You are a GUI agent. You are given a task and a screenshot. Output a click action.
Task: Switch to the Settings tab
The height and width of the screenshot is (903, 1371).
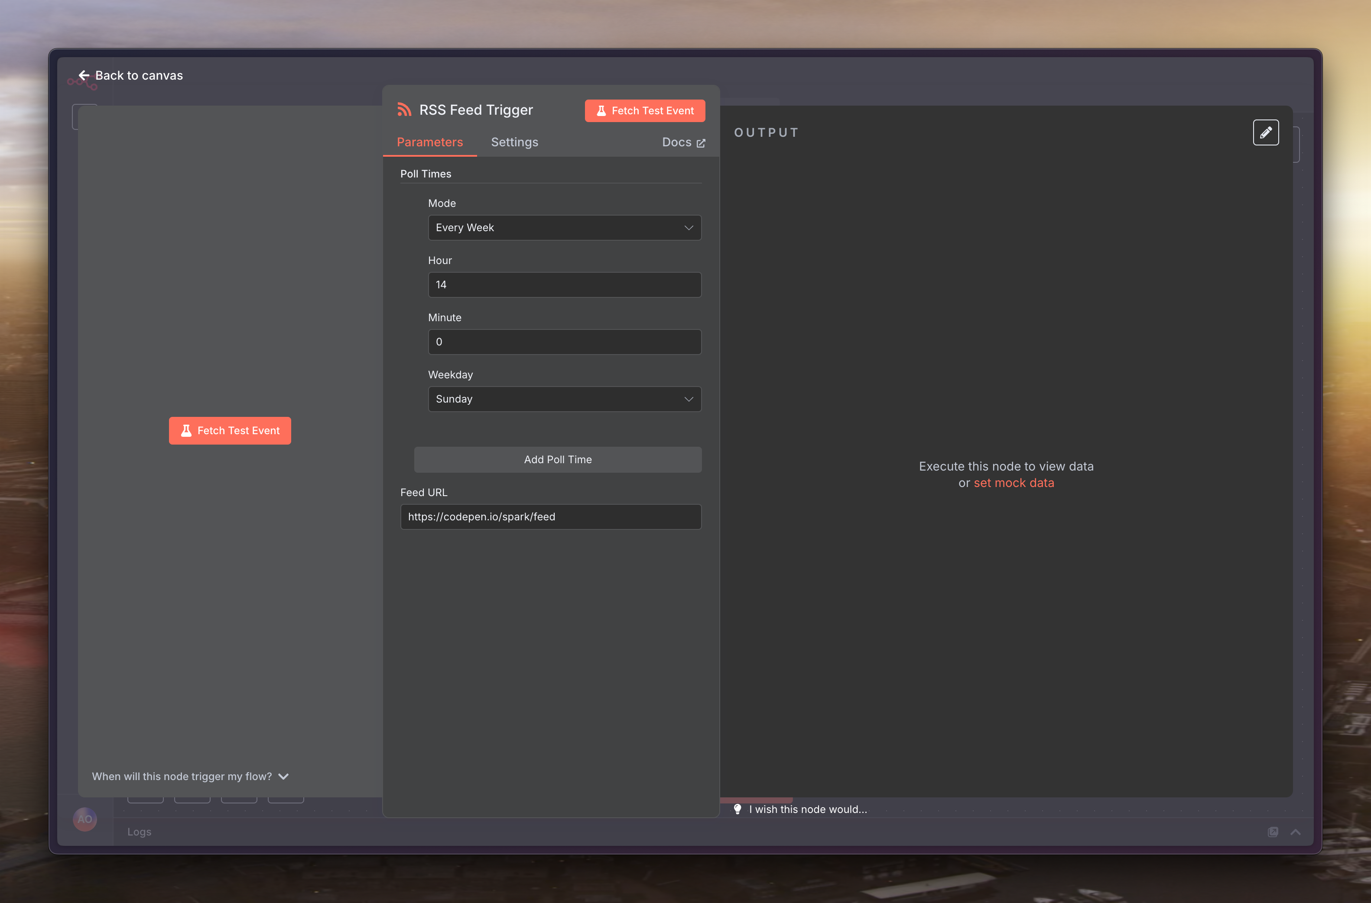(514, 142)
